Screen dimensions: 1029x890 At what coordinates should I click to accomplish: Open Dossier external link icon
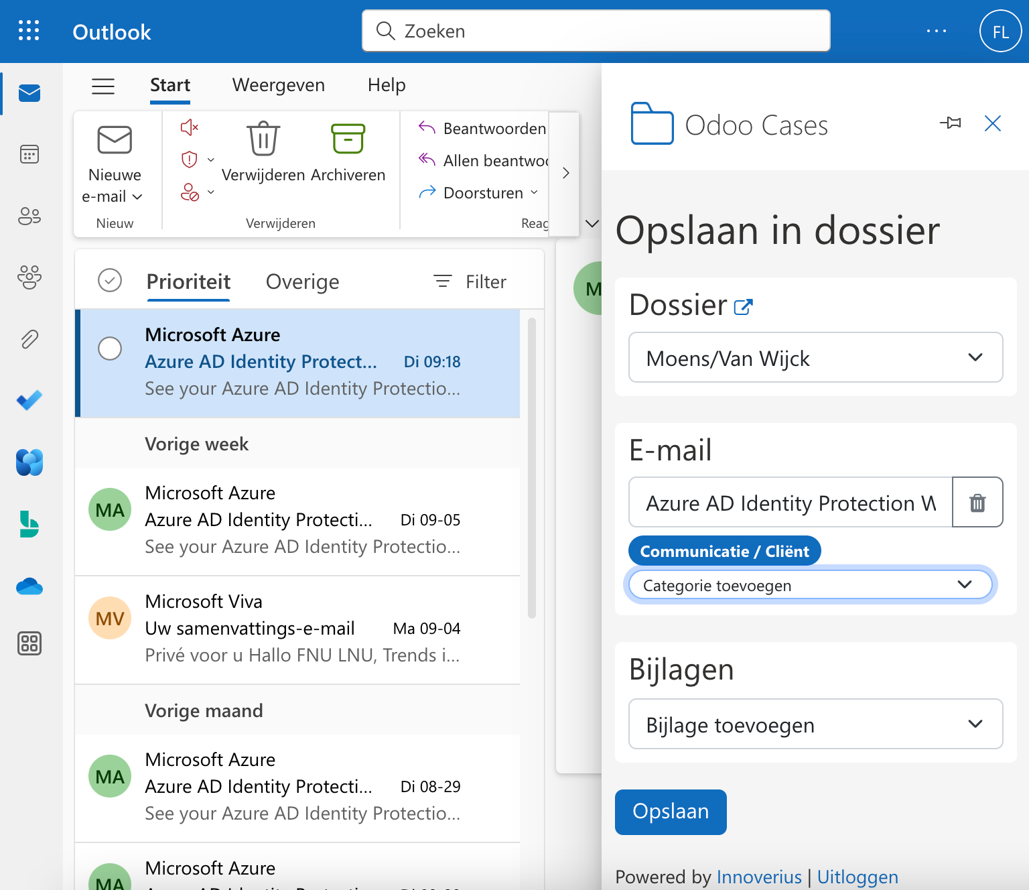point(744,307)
